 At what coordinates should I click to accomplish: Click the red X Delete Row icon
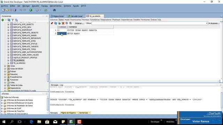63,23
